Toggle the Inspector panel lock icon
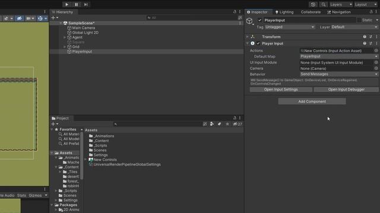The height and width of the screenshot is (213, 380). click(371, 12)
